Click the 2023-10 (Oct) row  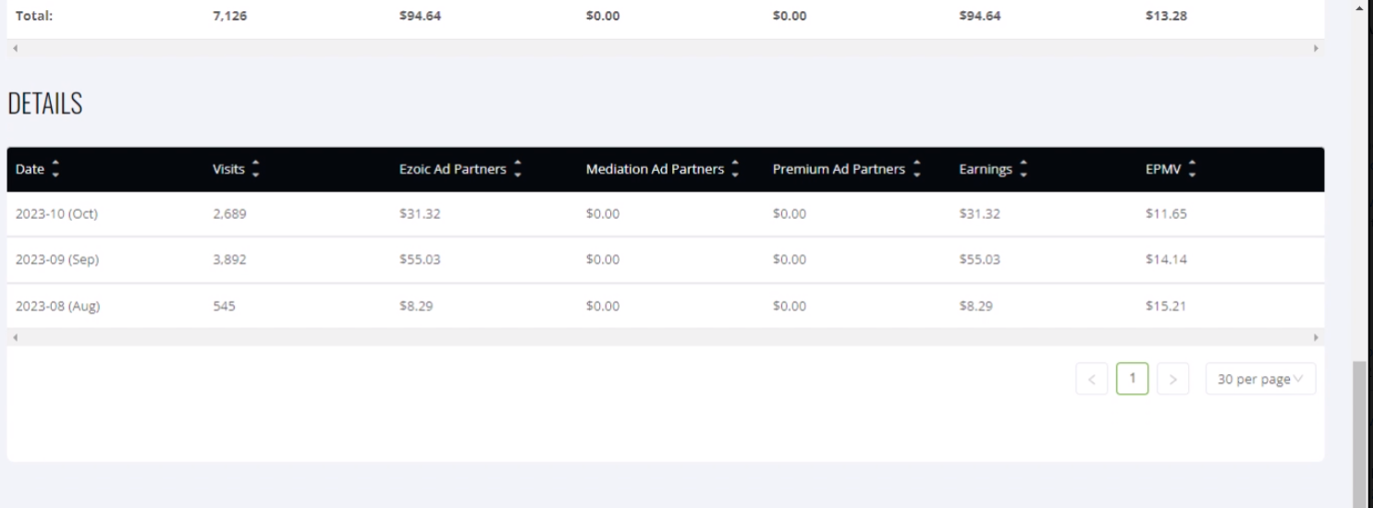(x=666, y=214)
